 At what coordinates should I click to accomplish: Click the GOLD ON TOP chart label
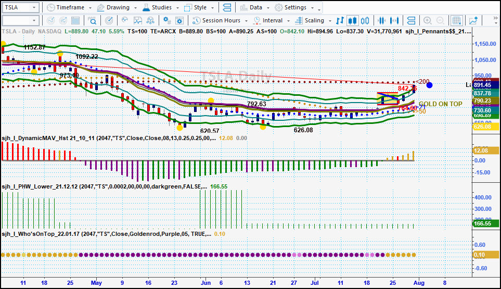tap(440, 104)
